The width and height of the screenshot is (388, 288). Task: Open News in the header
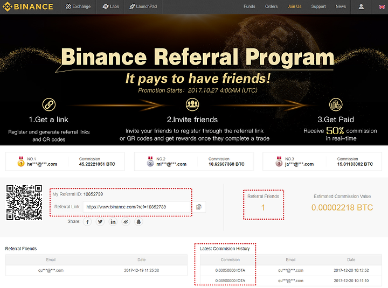click(x=341, y=6)
